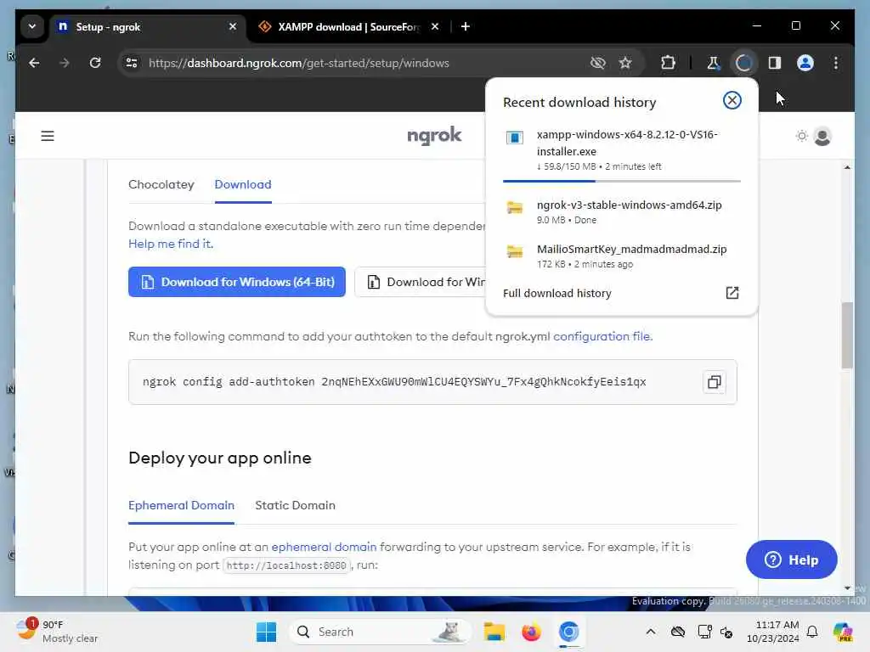
Task: Open the Extensions puzzle icon
Action: click(x=668, y=63)
